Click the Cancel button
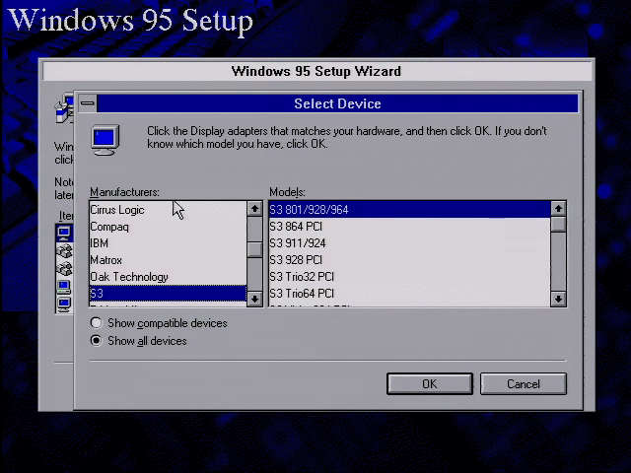 tap(524, 384)
